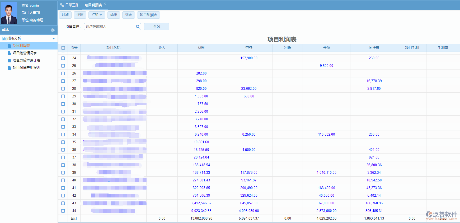Image resolution: width=460 pixels, height=223 pixels.
Task: Click the admin user avatar photo
Action: click(9, 13)
